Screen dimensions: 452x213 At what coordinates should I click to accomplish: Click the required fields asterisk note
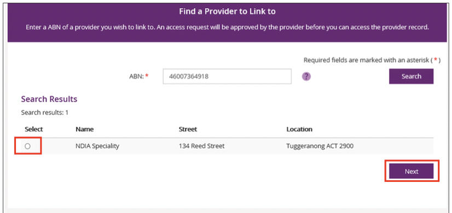[372, 60]
